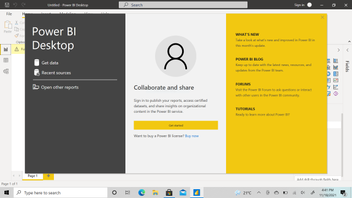Select the Page 1 tab

32,176
